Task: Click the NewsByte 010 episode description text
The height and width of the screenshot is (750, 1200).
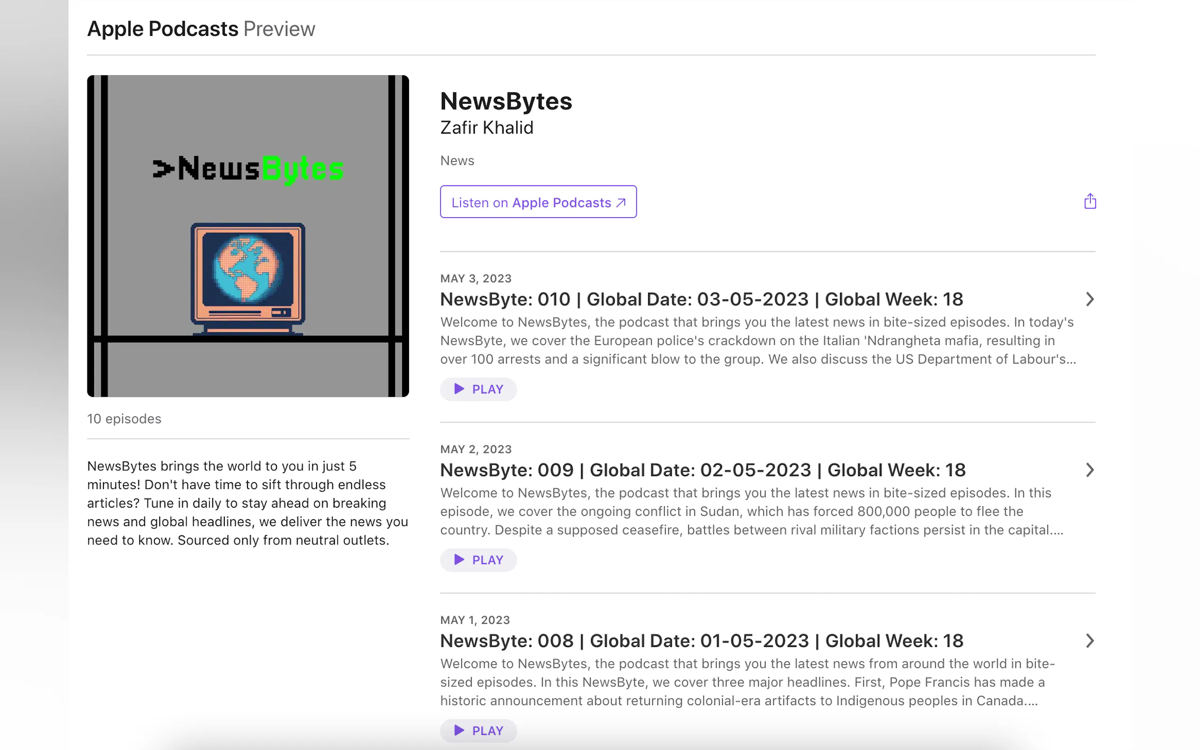Action: point(758,340)
